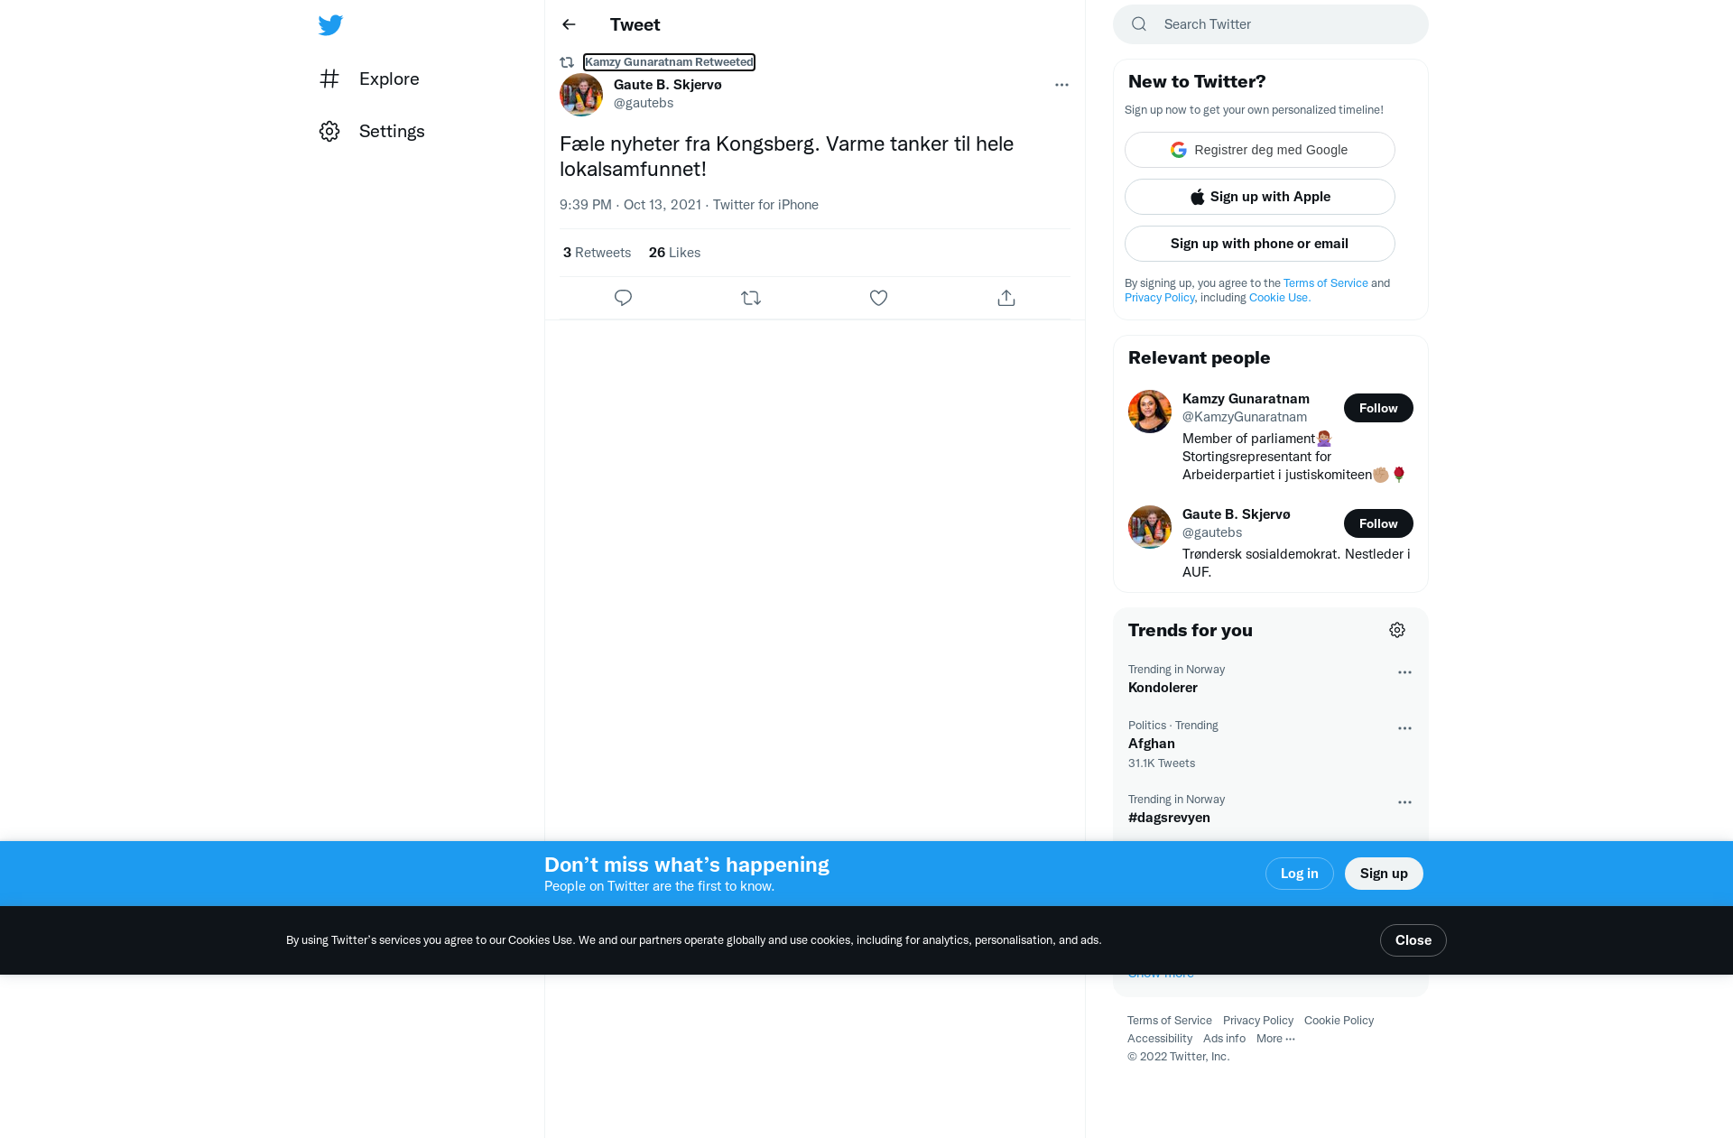Click Sign up with Apple
This screenshot has width=1733, height=1138.
click(x=1260, y=197)
